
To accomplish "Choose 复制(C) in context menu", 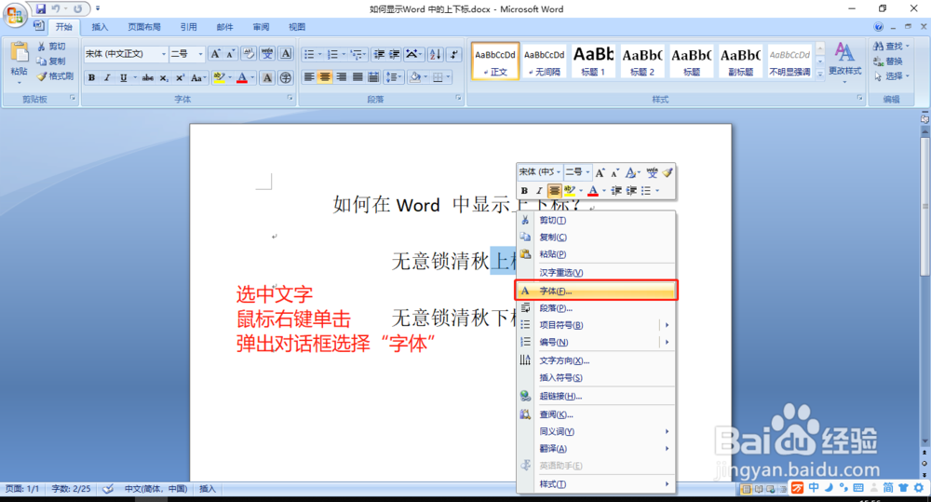I will coord(596,237).
